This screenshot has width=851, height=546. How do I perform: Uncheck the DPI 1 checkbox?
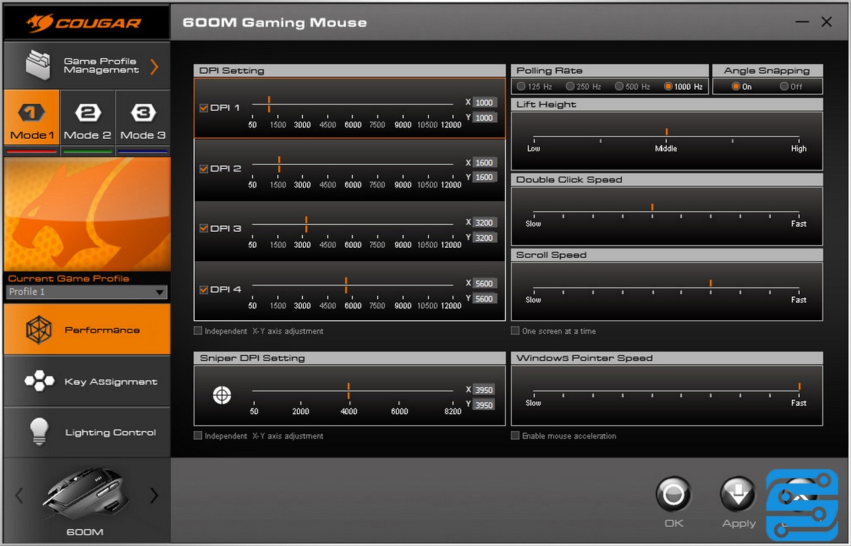coord(204,108)
